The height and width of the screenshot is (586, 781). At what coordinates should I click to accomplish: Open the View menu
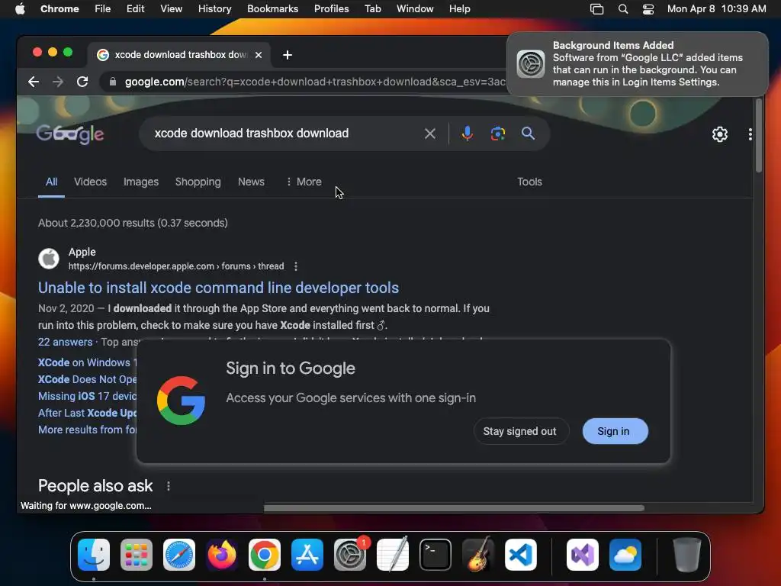171,9
